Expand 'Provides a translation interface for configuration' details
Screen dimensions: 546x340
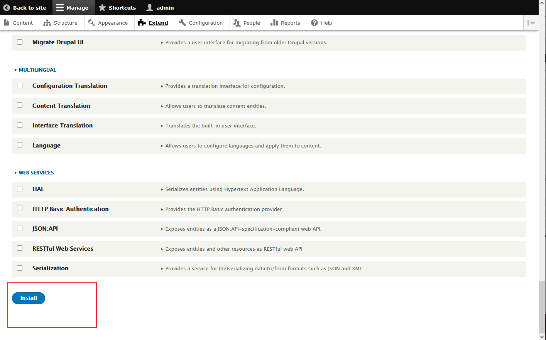click(x=223, y=86)
